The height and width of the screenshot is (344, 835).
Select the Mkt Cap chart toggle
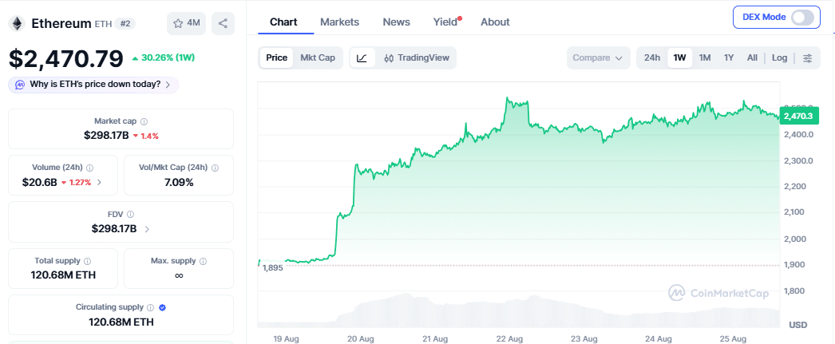click(318, 57)
